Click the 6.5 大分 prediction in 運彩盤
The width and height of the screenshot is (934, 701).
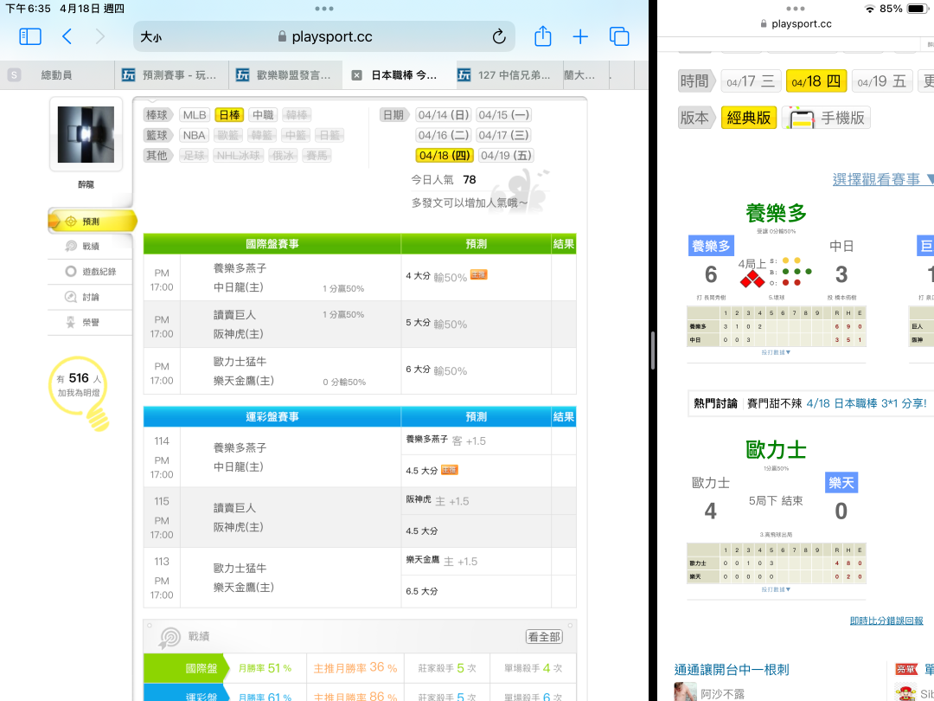[422, 591]
